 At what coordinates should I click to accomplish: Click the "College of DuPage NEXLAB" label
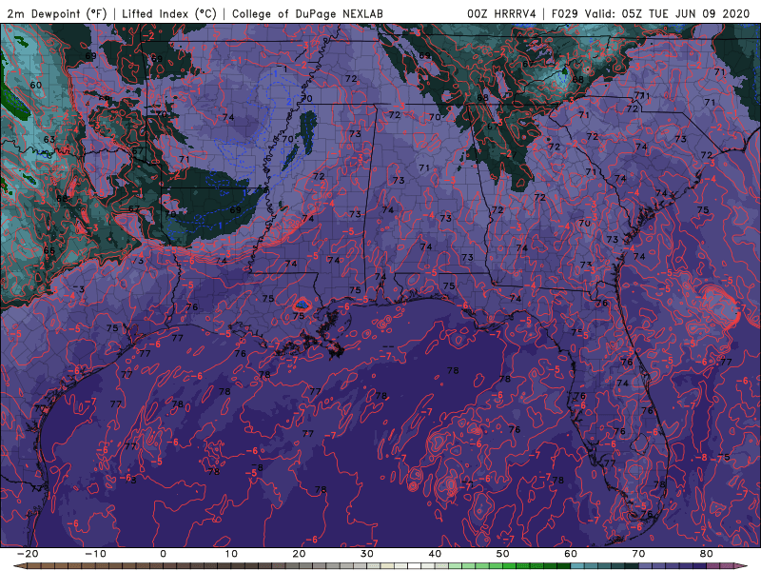[x=307, y=13]
